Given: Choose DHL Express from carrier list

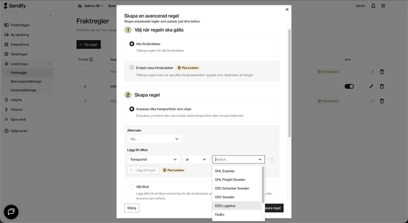Looking at the screenshot, I should tap(237, 171).
